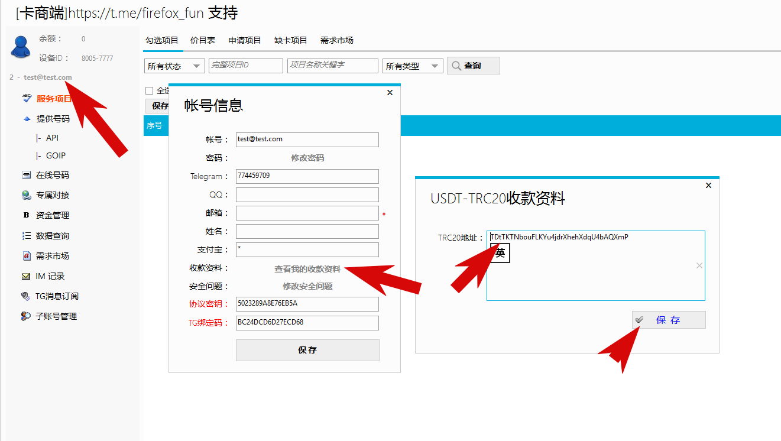Click the 专属对接 globe icon
This screenshot has width=781, height=441.
[27, 195]
